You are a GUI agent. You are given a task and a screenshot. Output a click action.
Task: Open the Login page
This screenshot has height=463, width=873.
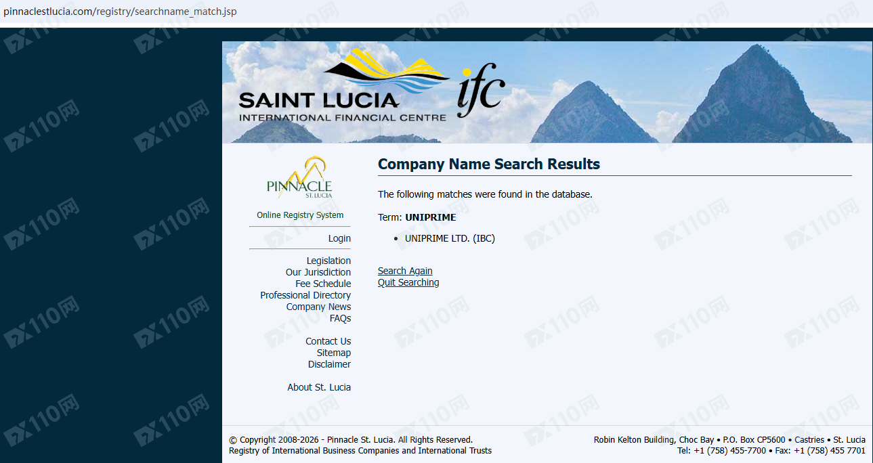pyautogui.click(x=339, y=238)
